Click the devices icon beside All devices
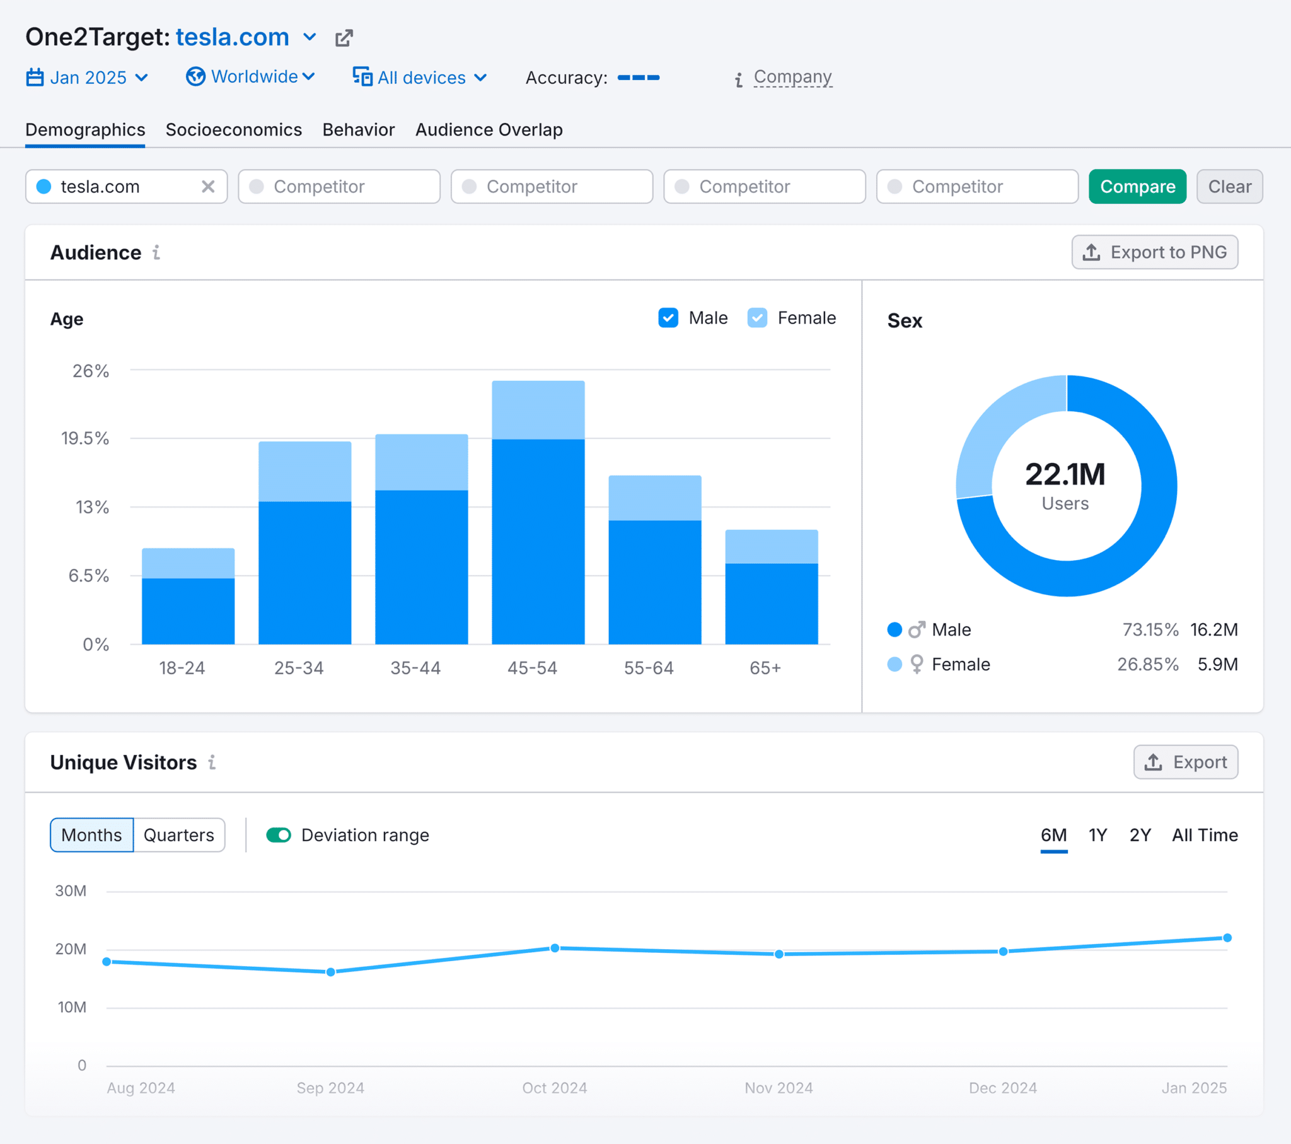The width and height of the screenshot is (1291, 1144). coord(362,76)
